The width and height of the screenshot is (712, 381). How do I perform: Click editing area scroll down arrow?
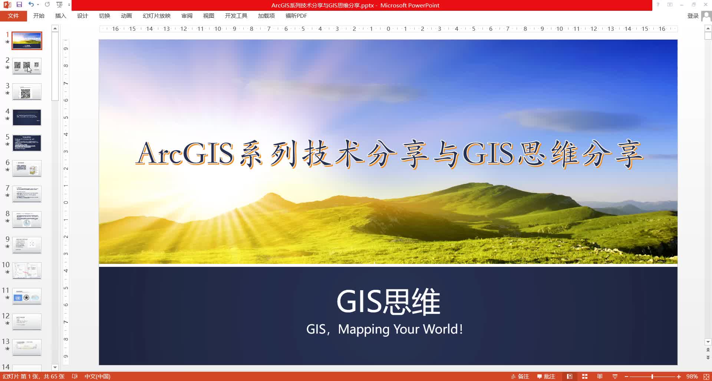pyautogui.click(x=708, y=342)
